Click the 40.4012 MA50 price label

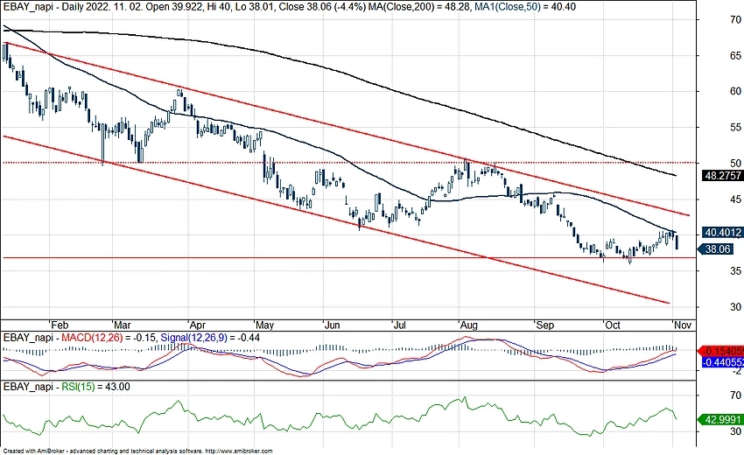(x=722, y=233)
